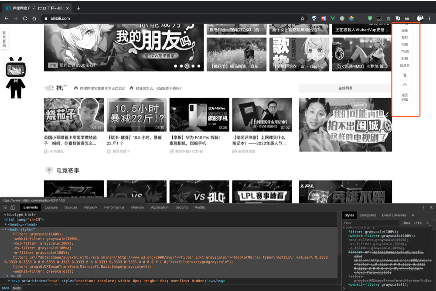
Task: Open the Event Listeners tab
Action: [394, 215]
